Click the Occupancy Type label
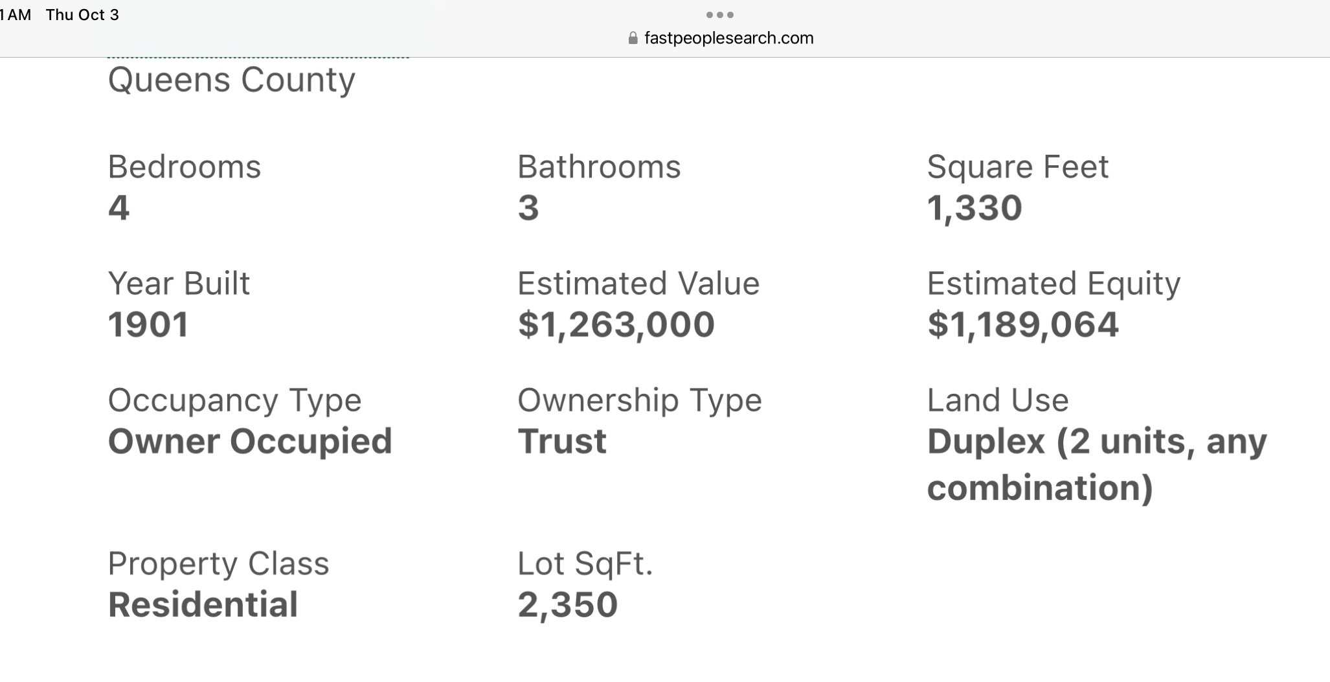The height and width of the screenshot is (682, 1330). (x=234, y=401)
